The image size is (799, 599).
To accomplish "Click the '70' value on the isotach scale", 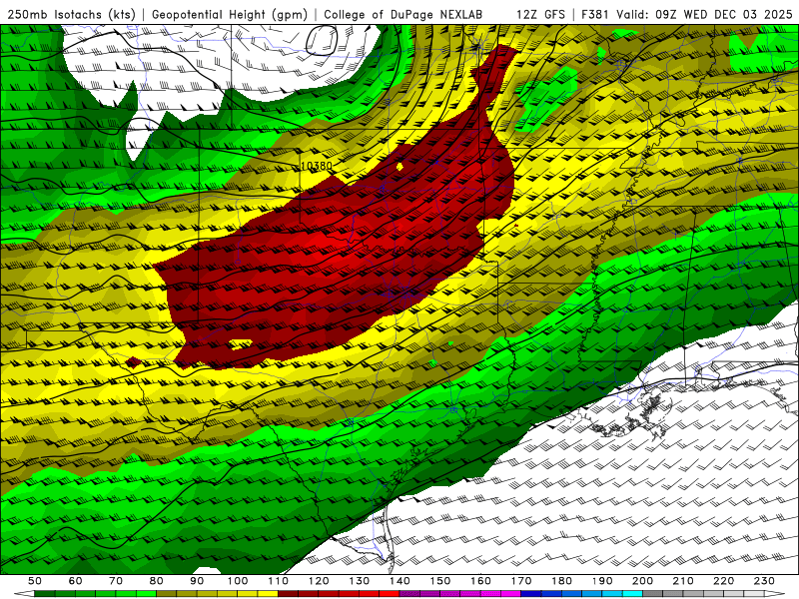I will (116, 581).
